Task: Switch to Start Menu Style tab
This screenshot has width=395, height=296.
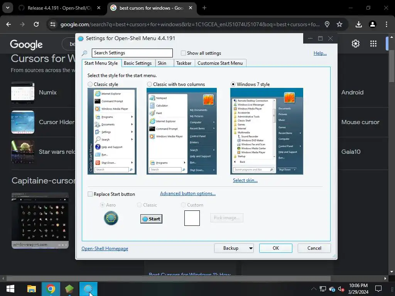Action: coord(101,63)
